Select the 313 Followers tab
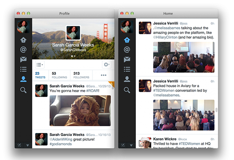234x160 pixels. 82,75
